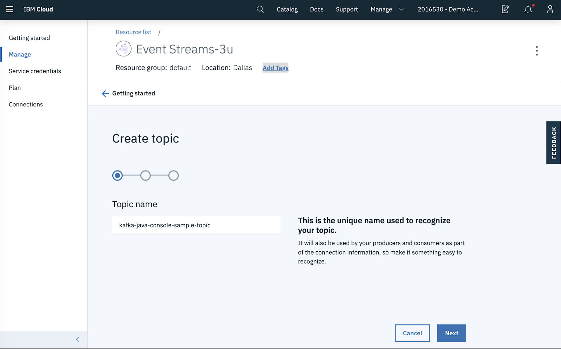Jump to the second step circle
Viewport: 561px width, 349px height.
point(146,175)
